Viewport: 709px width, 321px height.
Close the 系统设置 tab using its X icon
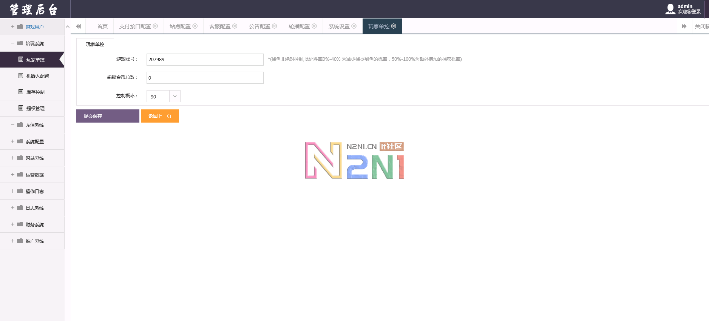pyautogui.click(x=354, y=26)
